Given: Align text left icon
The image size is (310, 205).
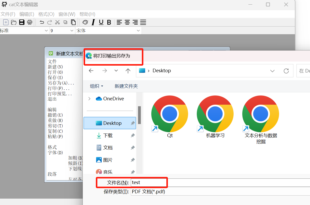Looking at the screenshot, I should coord(119,22).
